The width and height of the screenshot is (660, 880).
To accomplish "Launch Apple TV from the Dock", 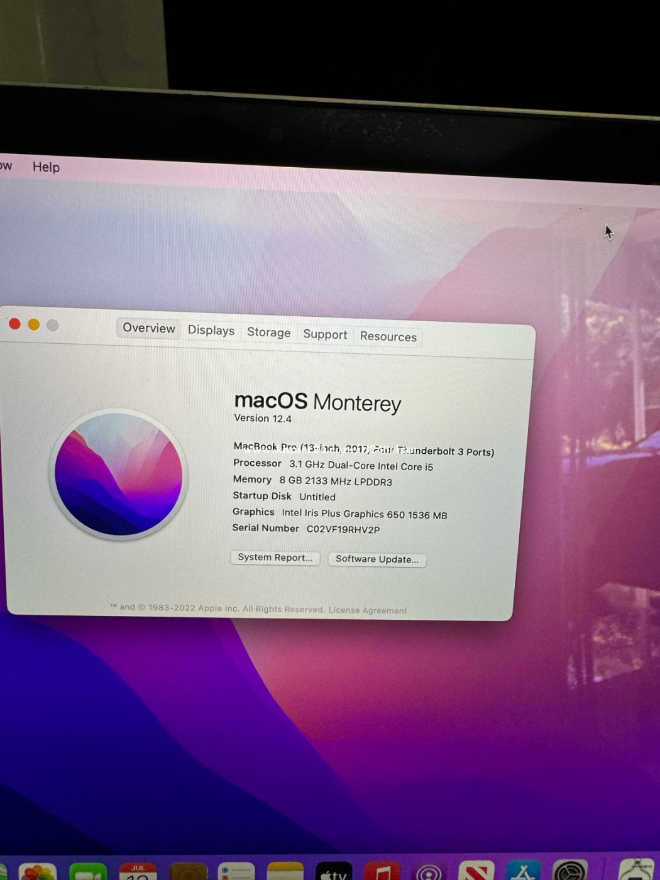I will [334, 871].
